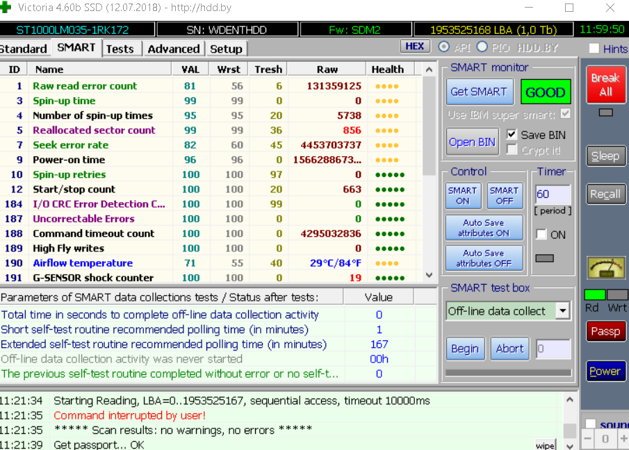Image resolution: width=629 pixels, height=450 pixels.
Task: Toggle HEX display mode
Action: click(414, 47)
